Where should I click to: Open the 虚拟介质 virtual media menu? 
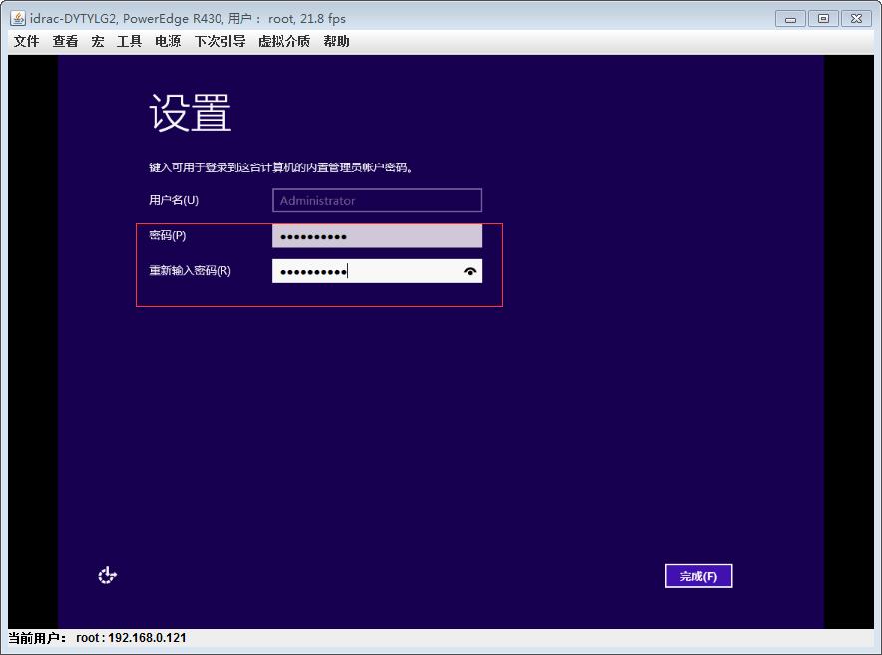coord(283,41)
